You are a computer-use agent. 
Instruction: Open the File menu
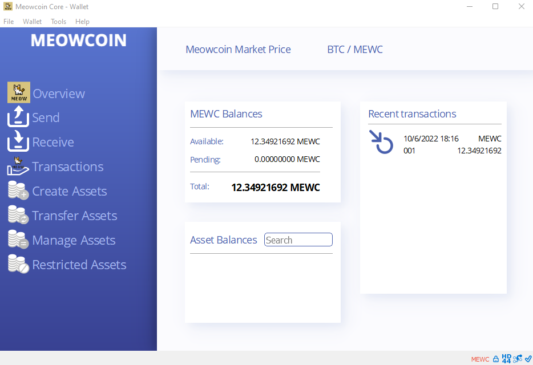9,22
